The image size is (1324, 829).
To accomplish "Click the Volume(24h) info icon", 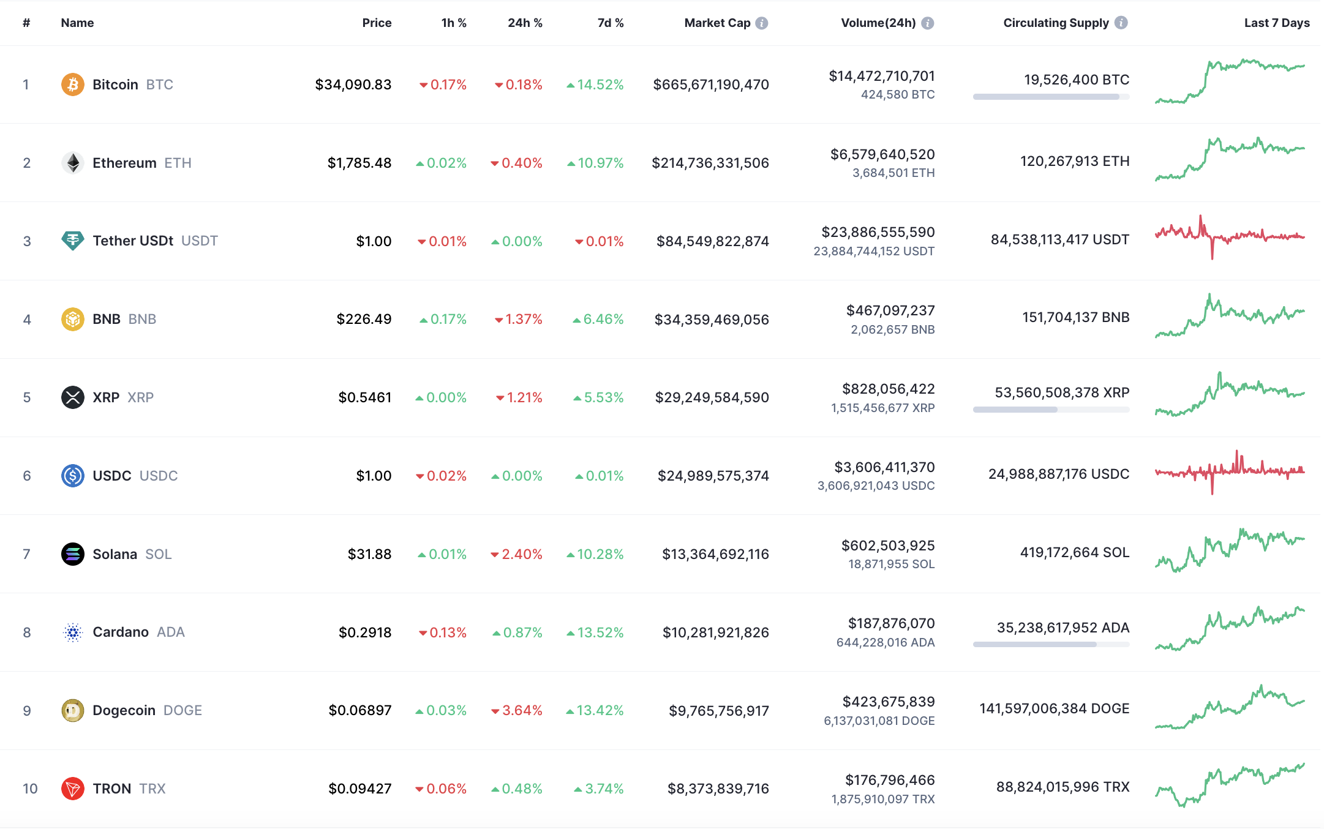I will [x=928, y=23].
